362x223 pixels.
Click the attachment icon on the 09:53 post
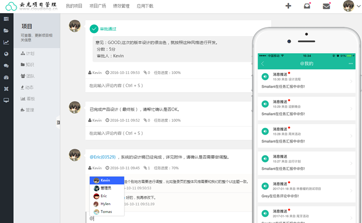(x=145, y=73)
